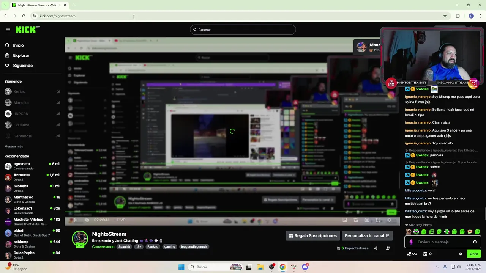
Task: Click Regala Suscripciones button
Action: (x=313, y=235)
